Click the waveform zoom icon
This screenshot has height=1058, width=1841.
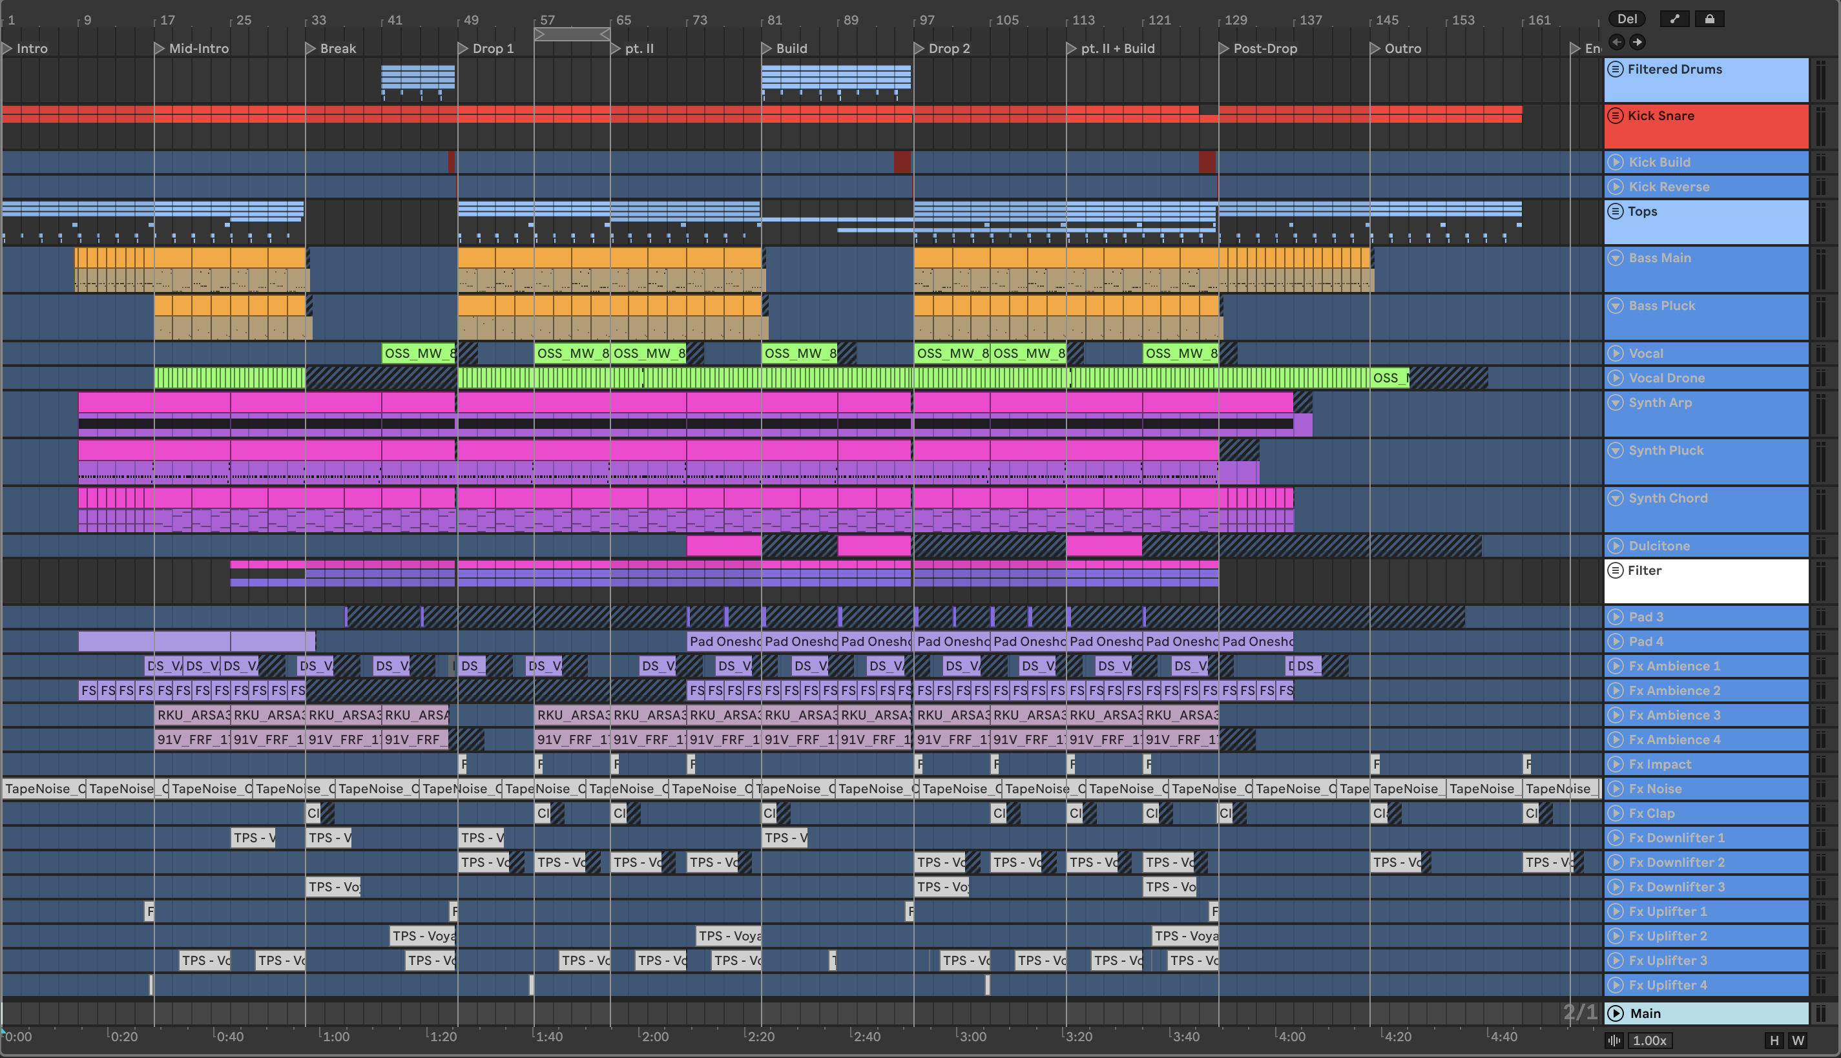[x=1614, y=1041]
